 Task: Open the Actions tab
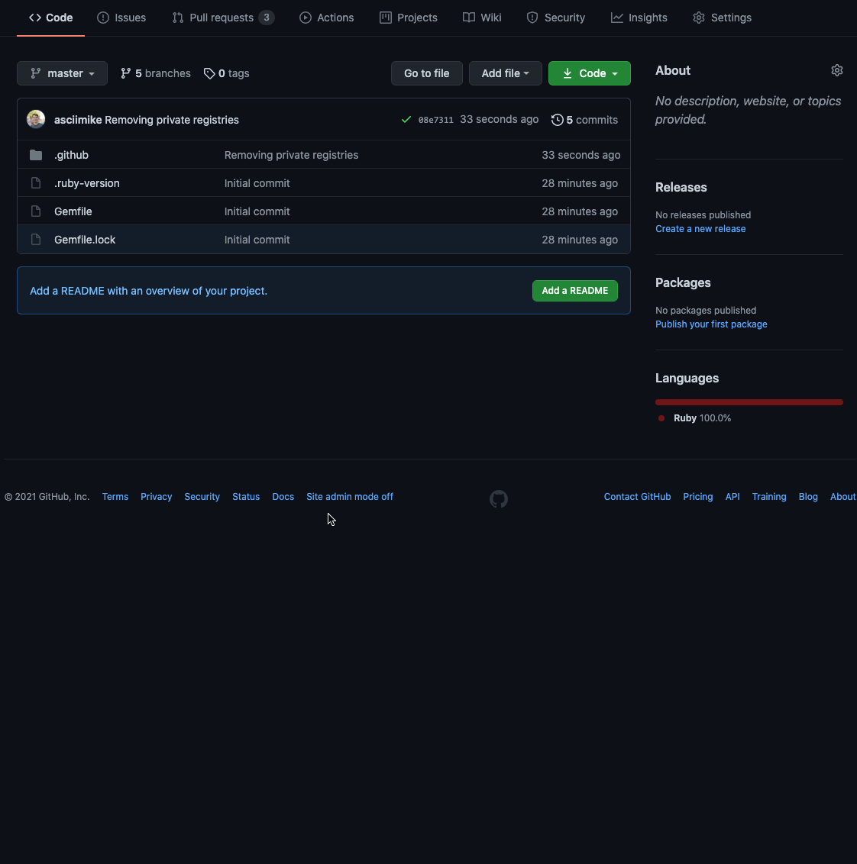(327, 18)
